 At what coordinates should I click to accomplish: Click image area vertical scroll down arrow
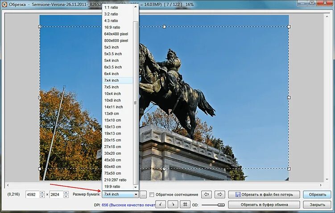(x=327, y=179)
